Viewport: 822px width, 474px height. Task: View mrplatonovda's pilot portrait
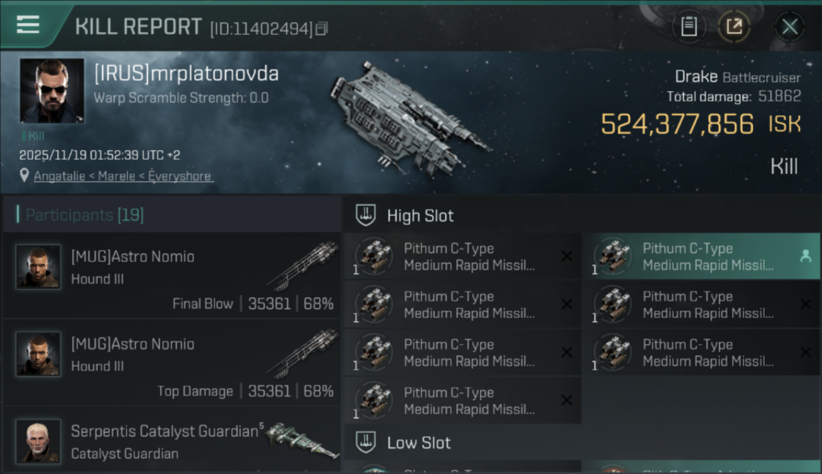(52, 90)
